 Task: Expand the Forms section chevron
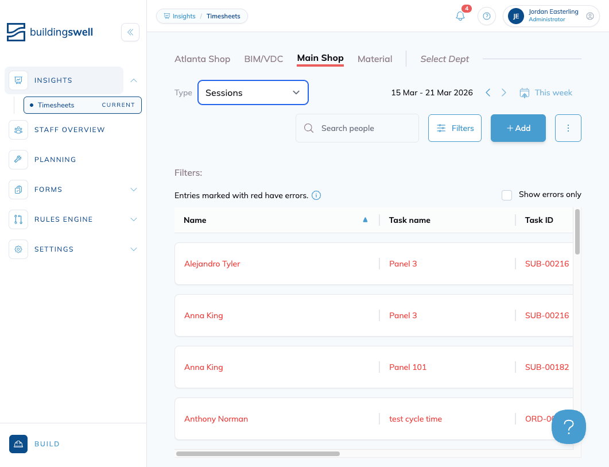[x=134, y=190]
